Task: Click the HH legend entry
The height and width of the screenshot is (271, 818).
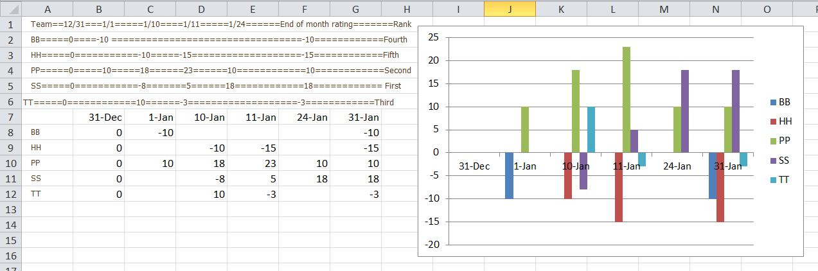Action: 781,121
